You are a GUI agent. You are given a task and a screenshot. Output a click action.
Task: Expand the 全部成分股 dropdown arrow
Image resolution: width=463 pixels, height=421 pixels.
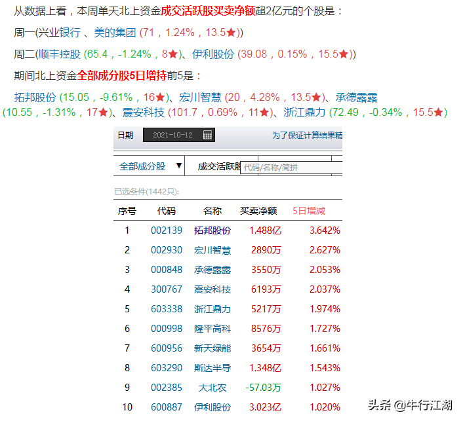[178, 166]
